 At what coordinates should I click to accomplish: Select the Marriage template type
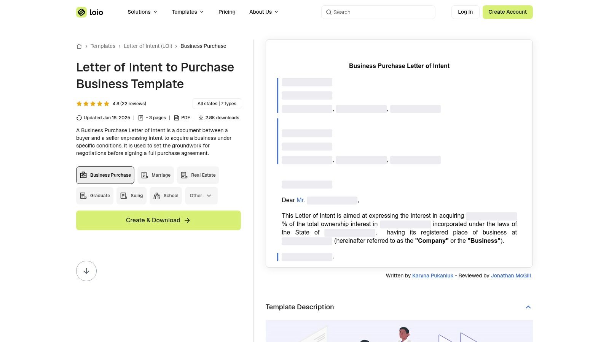pyautogui.click(x=156, y=175)
